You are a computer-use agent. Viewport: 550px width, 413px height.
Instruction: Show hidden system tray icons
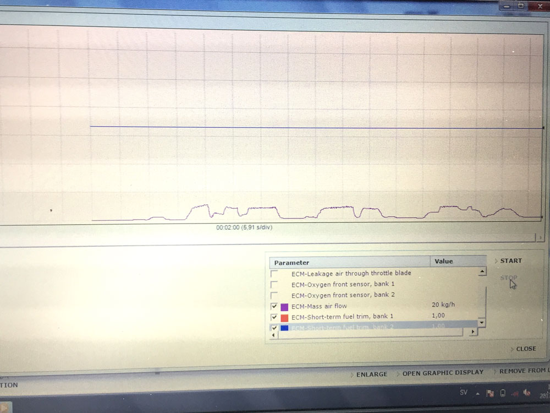click(x=479, y=393)
